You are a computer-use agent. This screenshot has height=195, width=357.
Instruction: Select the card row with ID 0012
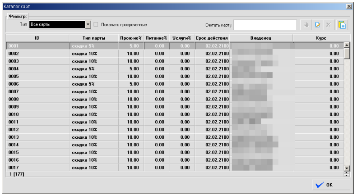[38, 130]
